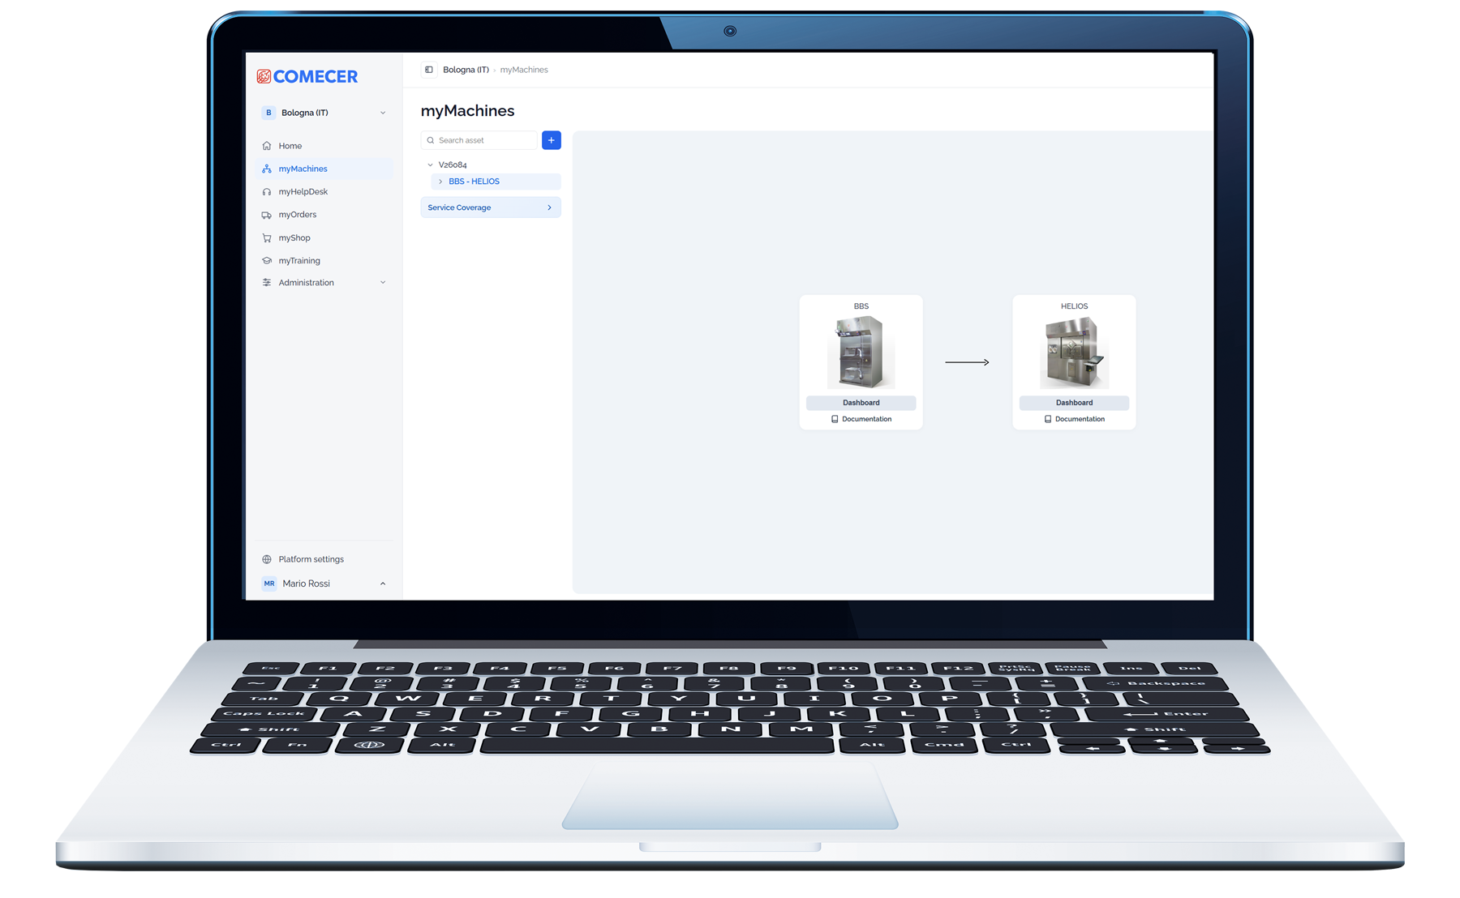The image size is (1460, 898).
Task: Click the HELIOS machine thumbnail image
Action: (1074, 352)
